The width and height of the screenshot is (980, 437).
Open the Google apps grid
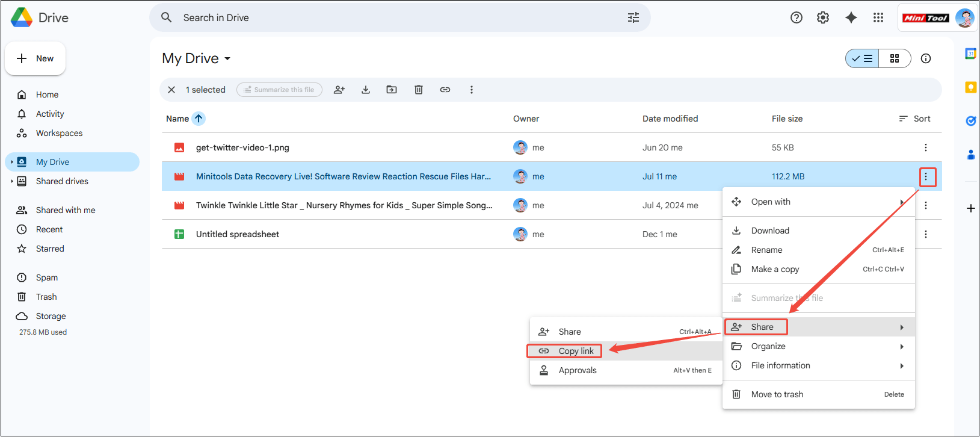point(878,17)
